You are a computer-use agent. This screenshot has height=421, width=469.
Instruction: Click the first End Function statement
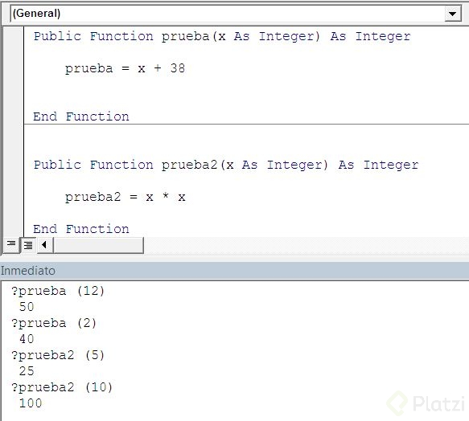[81, 116]
